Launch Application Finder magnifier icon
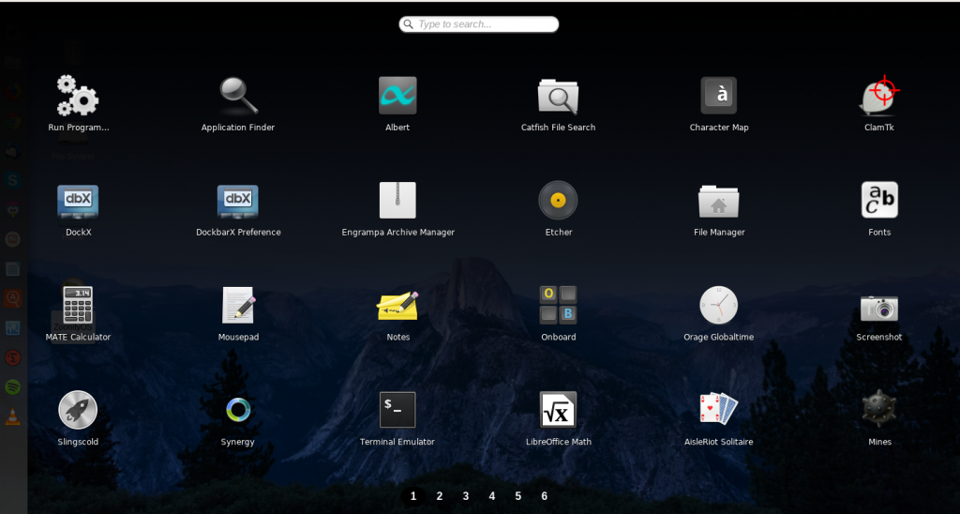 (x=238, y=96)
